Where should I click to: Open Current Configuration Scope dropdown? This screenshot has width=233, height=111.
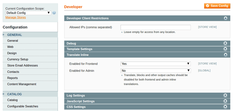(28, 13)
